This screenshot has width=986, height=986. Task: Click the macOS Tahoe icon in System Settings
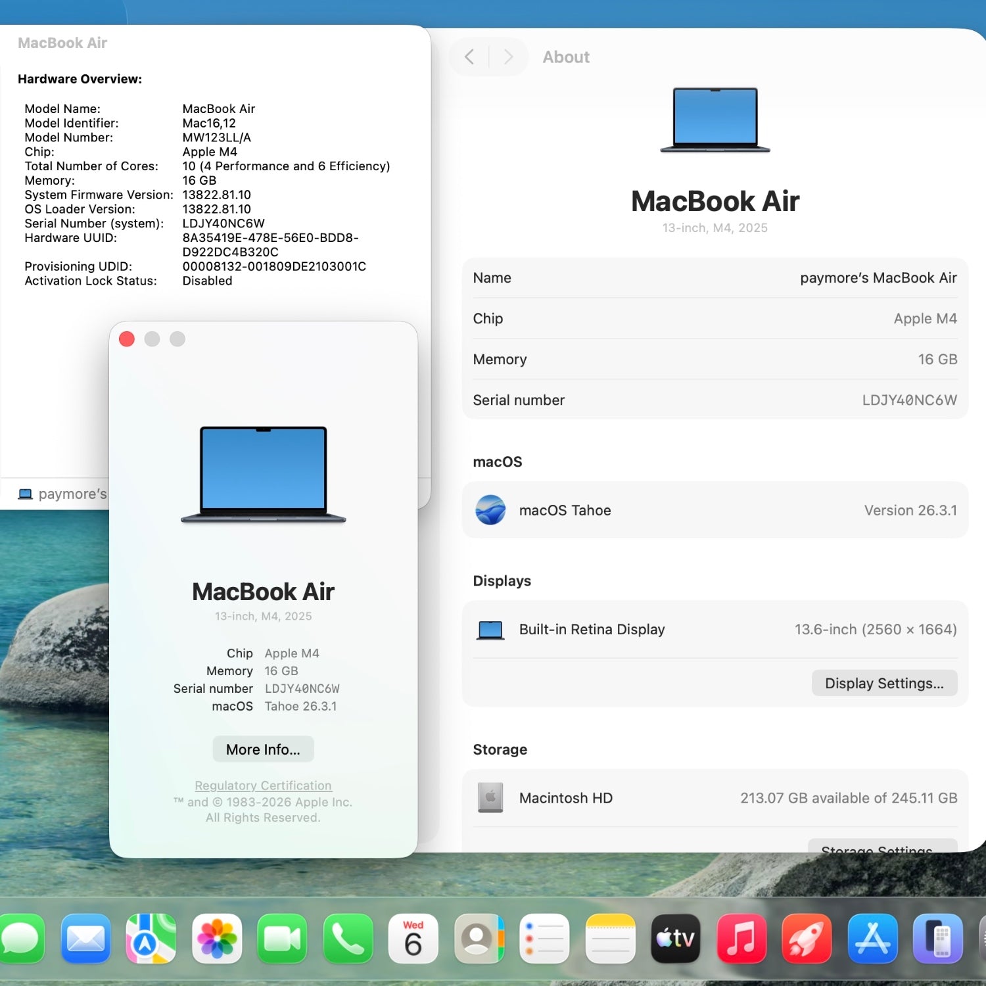pyautogui.click(x=490, y=510)
